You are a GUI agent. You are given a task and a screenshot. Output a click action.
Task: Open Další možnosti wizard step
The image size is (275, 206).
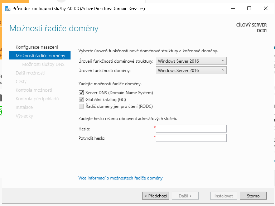point(30,73)
